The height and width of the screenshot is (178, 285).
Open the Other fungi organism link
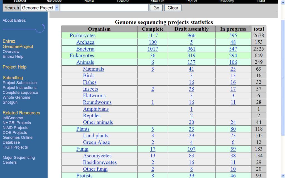point(95,169)
